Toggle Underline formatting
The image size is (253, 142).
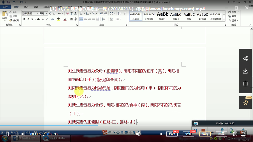coord(32,19)
